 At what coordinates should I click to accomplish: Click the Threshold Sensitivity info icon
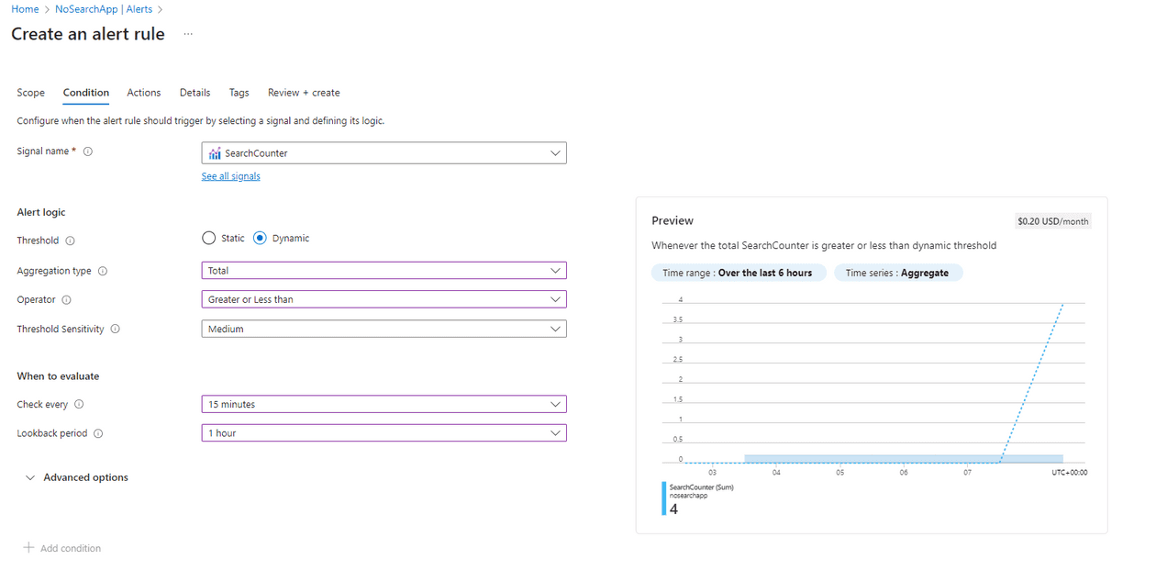(x=116, y=329)
